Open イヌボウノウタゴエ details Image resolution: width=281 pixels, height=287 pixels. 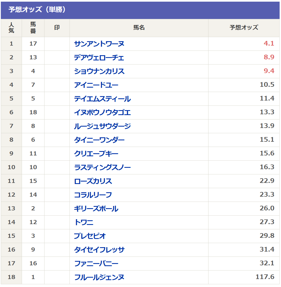[102, 113]
